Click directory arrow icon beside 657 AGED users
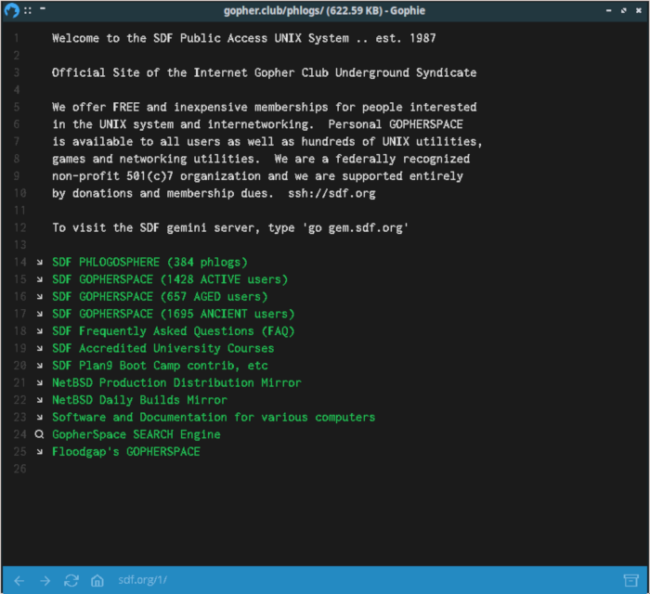The height and width of the screenshot is (594, 650). pos(39,297)
